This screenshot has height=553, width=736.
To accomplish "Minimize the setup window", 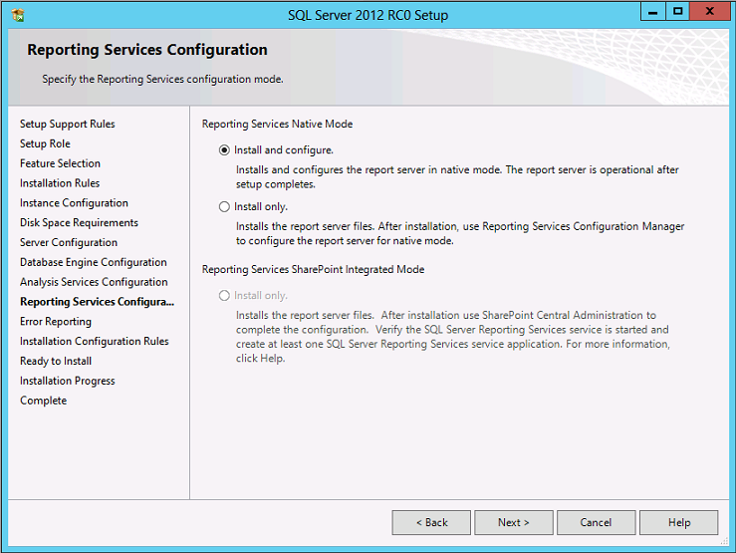I will 653,11.
